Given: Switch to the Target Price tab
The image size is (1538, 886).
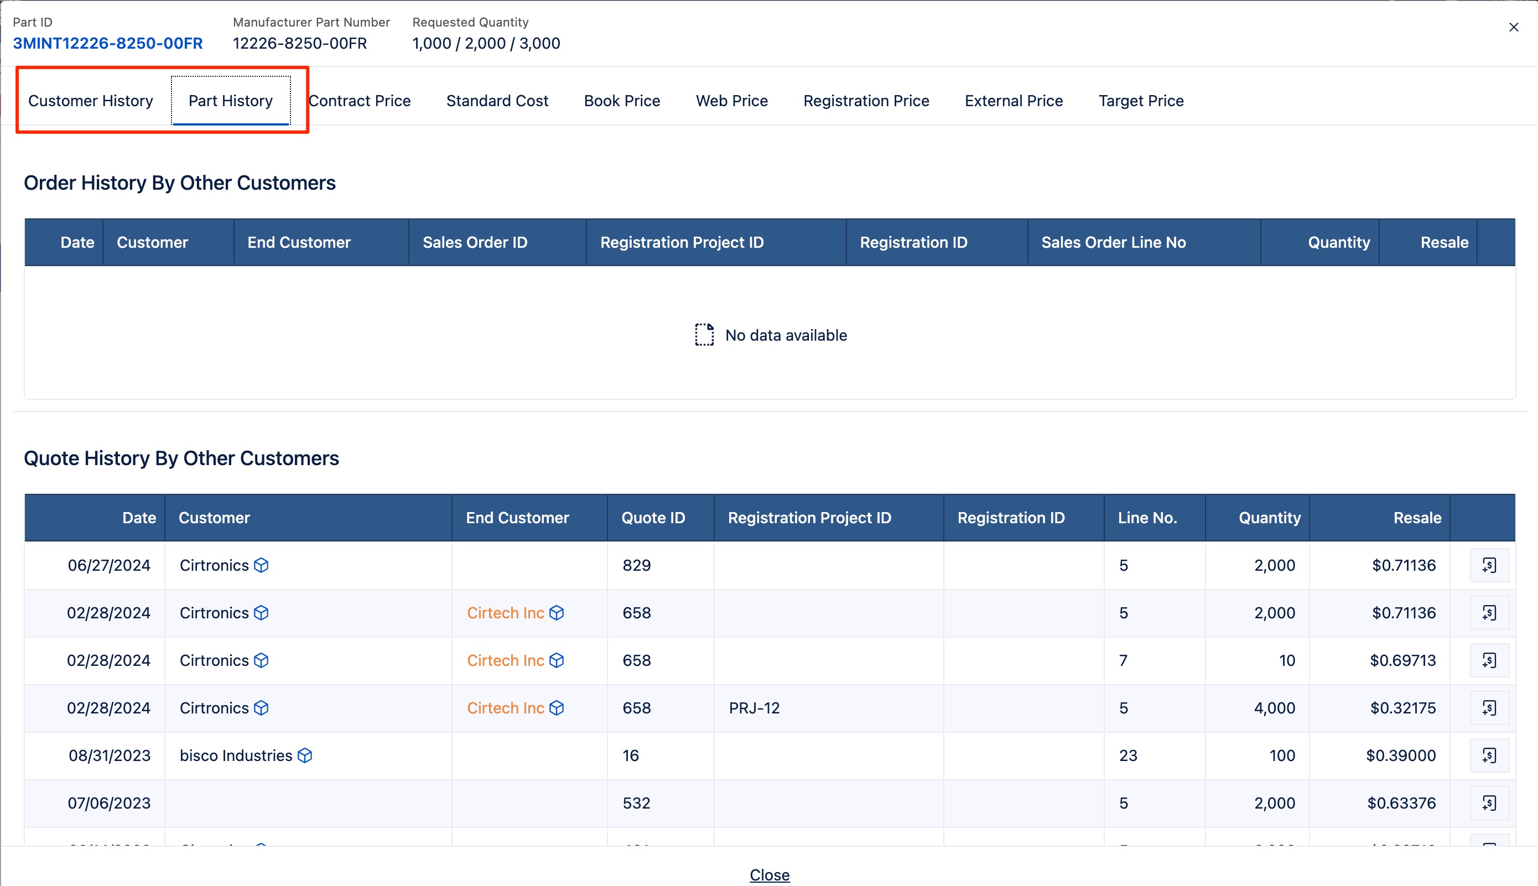Looking at the screenshot, I should click(x=1141, y=101).
